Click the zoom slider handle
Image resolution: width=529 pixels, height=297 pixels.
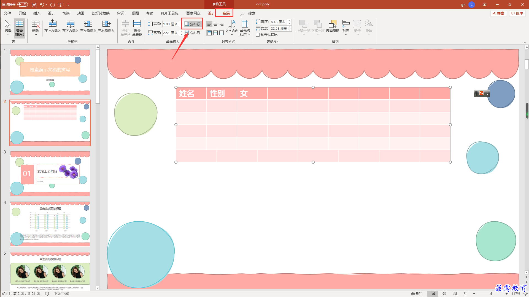tap(491, 294)
